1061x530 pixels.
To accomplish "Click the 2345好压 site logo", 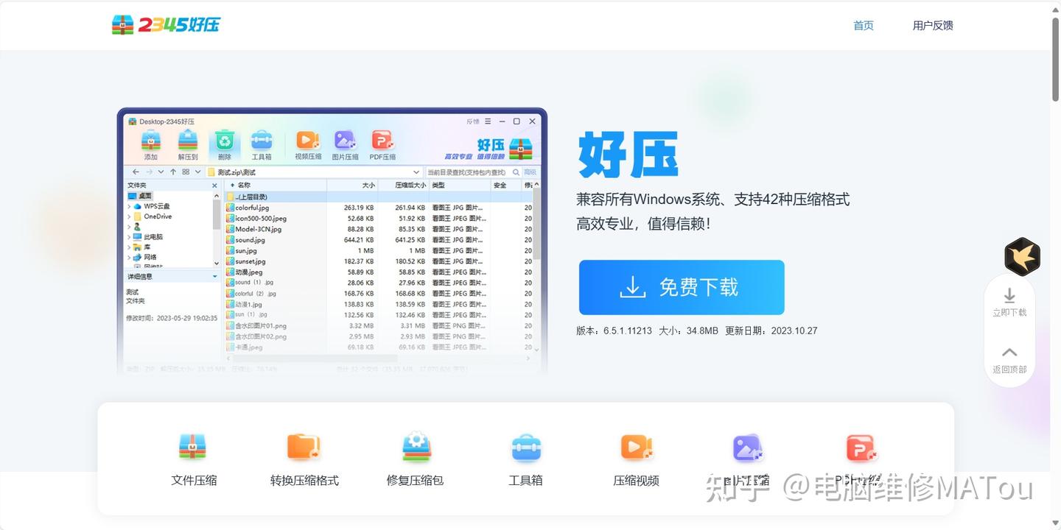I will tap(166, 24).
